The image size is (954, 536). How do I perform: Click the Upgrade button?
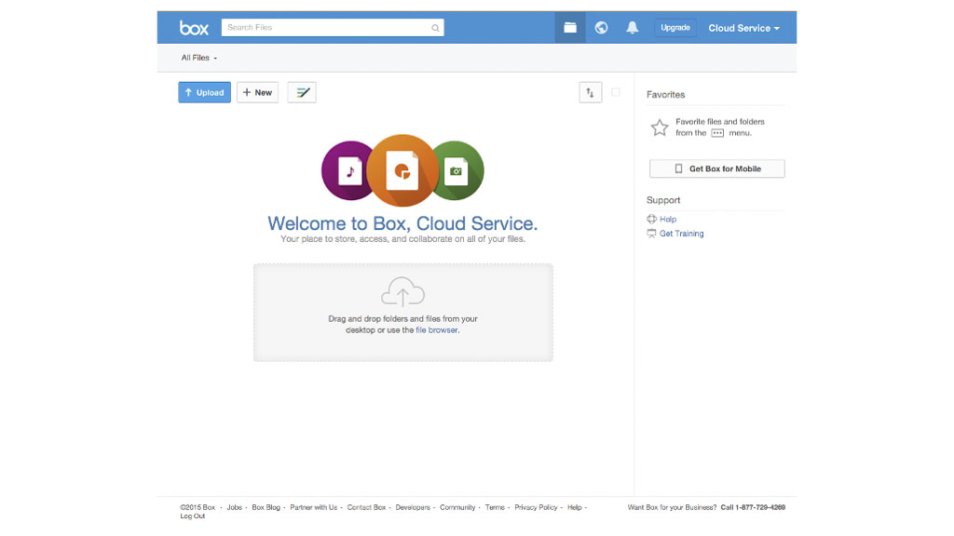point(675,28)
